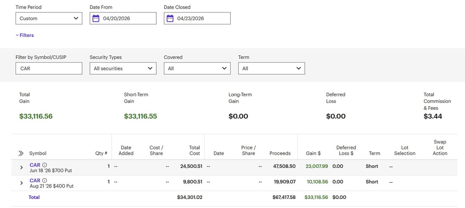Open the CAR symbol link for June put
Image resolution: width=465 pixels, height=208 pixels.
click(34, 165)
